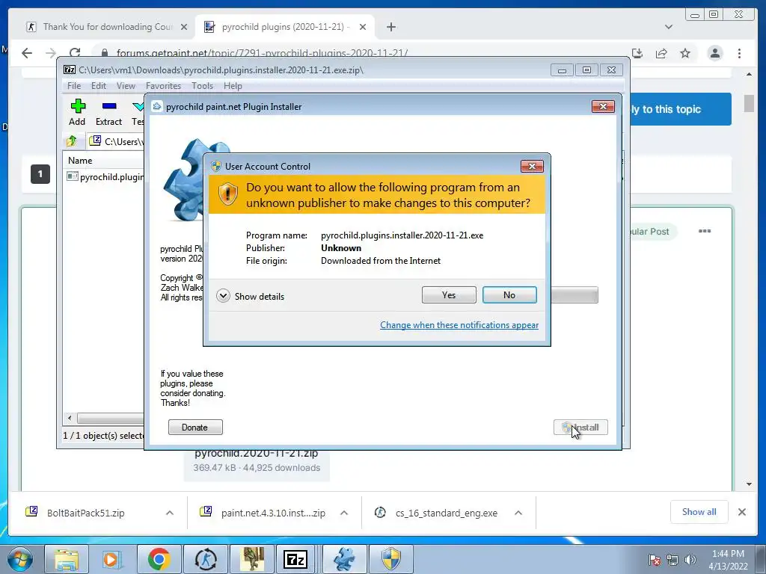Open post options three-dot menu
The width and height of the screenshot is (766, 574).
pos(705,231)
